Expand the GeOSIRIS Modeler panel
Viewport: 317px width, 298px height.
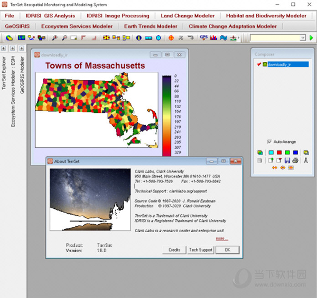pos(22,49)
